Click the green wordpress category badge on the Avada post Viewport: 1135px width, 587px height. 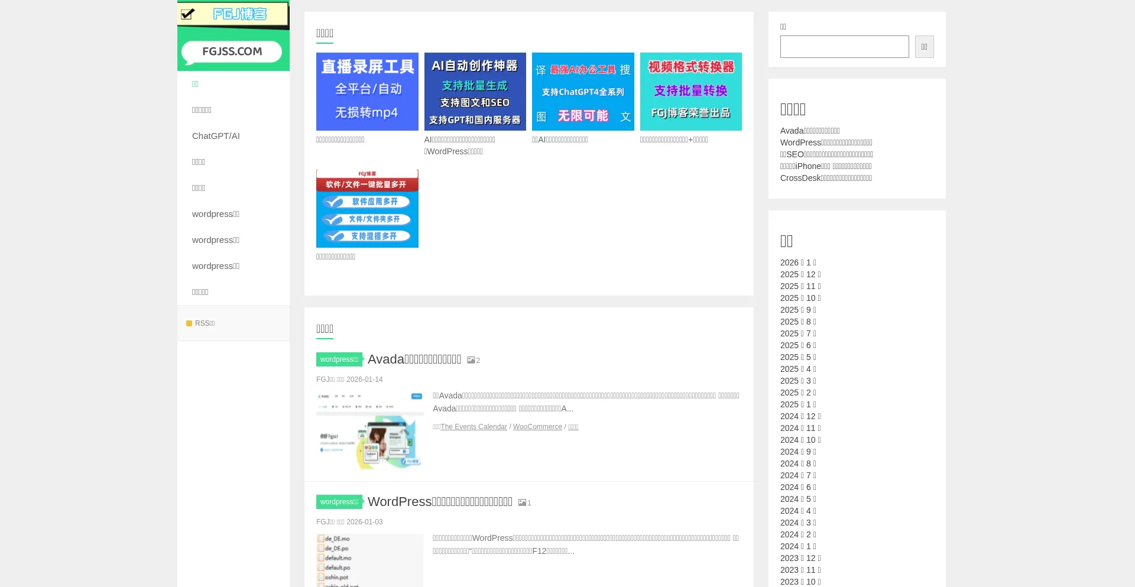[x=339, y=359]
